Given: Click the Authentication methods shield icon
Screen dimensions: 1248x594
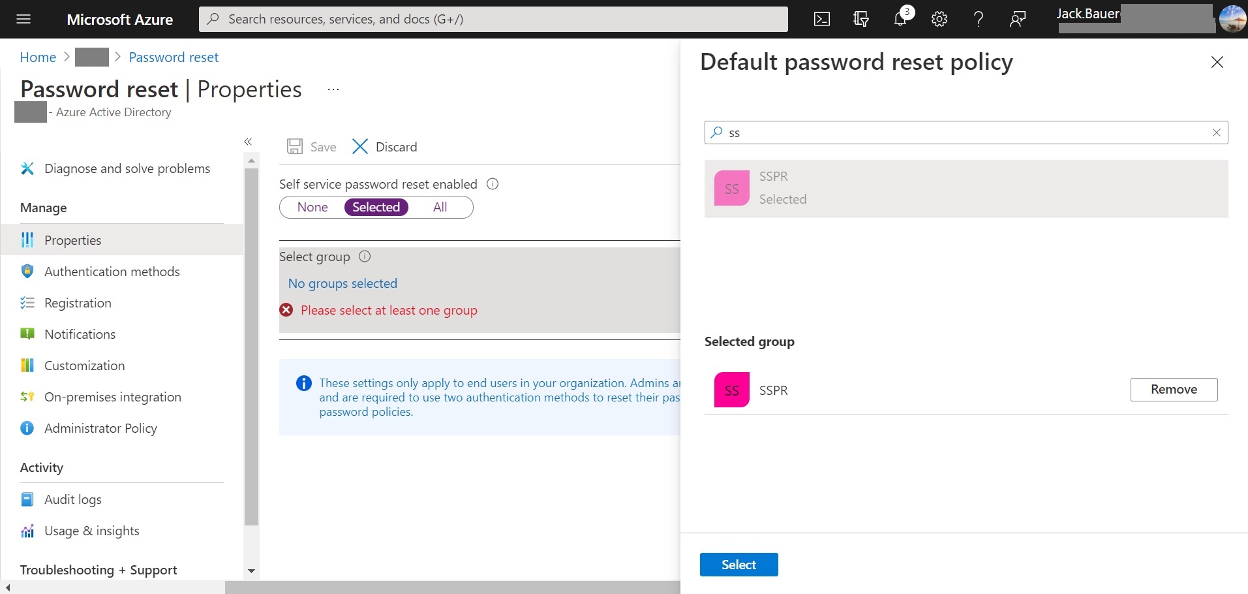Looking at the screenshot, I should pos(27,271).
